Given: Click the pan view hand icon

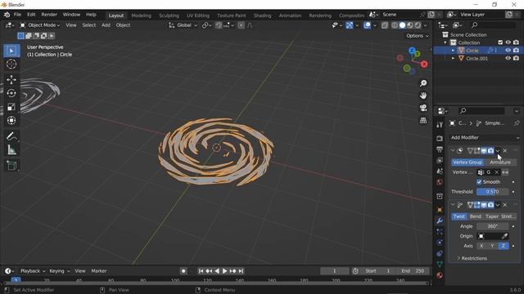Looking at the screenshot, I should tap(423, 96).
